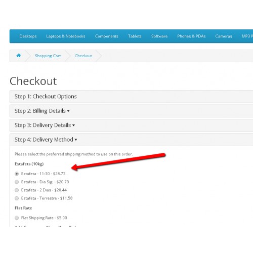
Task: Open the MP3 Players menu
Action: (x=247, y=36)
